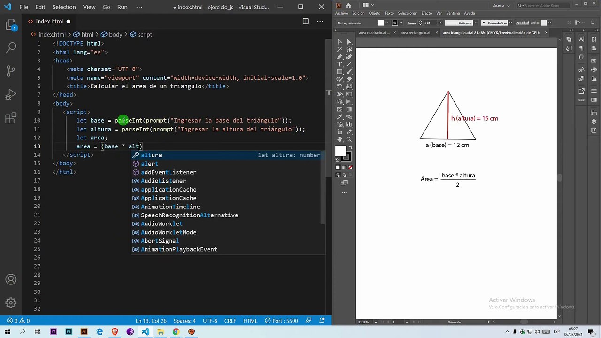
Task: Click the HTML language mode in status bar
Action: pyautogui.click(x=250, y=321)
